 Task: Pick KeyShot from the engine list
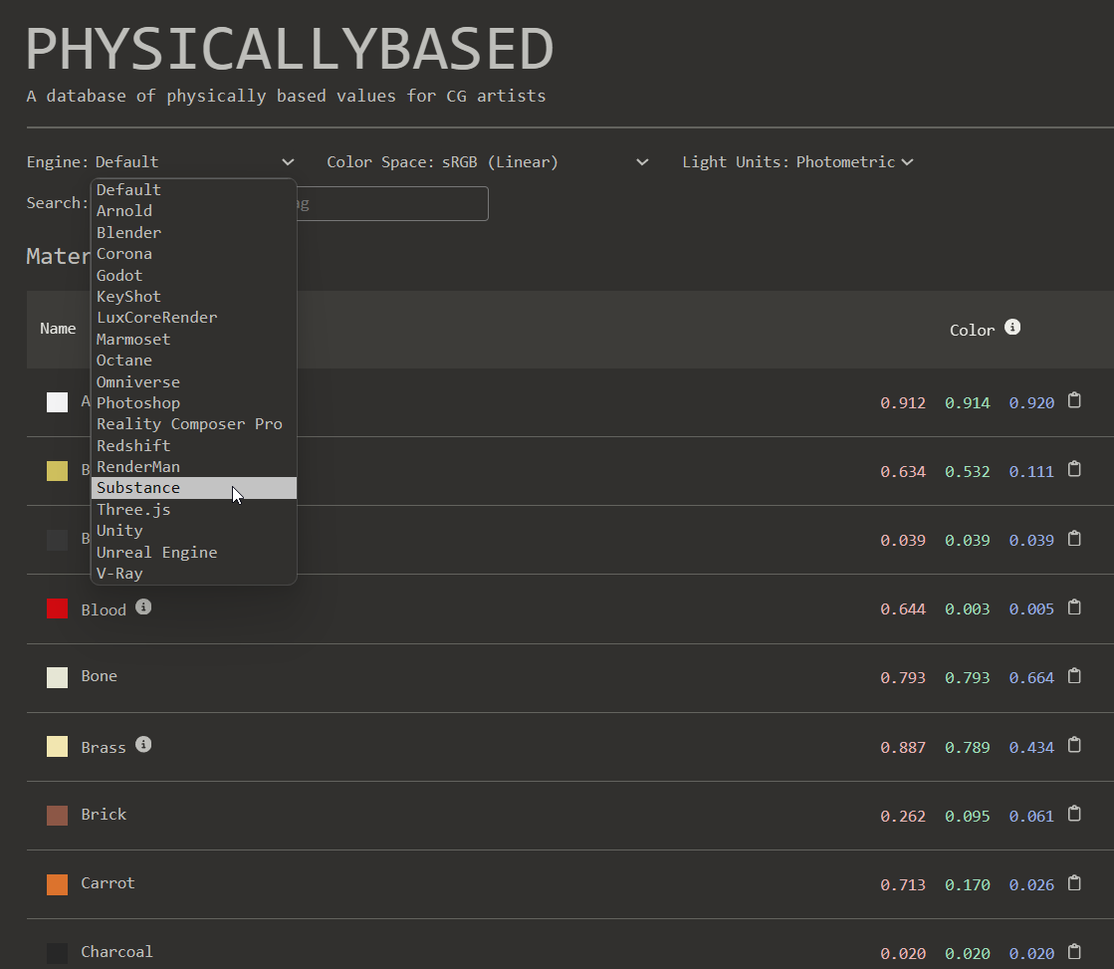point(194,297)
